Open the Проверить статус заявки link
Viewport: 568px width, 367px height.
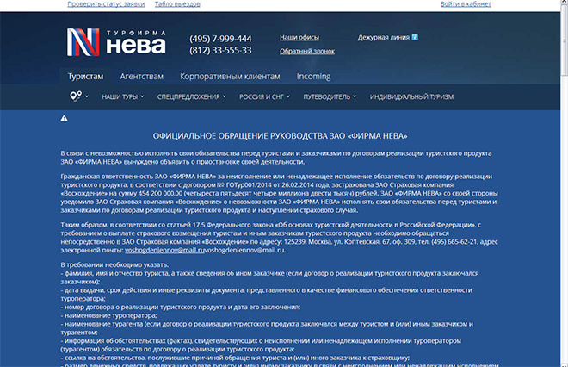pyautogui.click(x=106, y=4)
